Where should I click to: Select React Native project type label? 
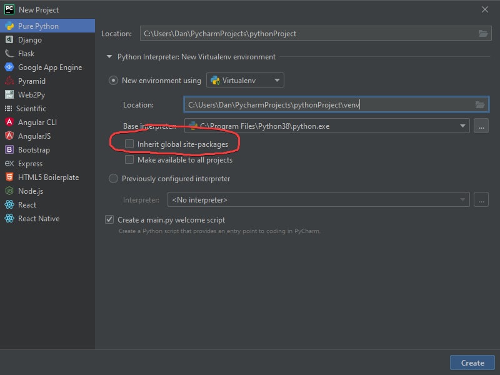pos(39,218)
